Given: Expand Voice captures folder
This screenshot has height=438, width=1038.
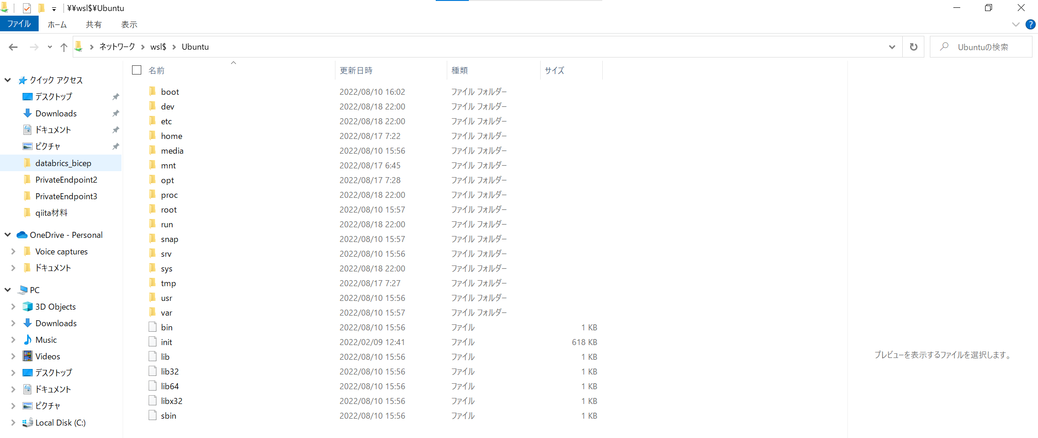Looking at the screenshot, I should click(x=13, y=251).
